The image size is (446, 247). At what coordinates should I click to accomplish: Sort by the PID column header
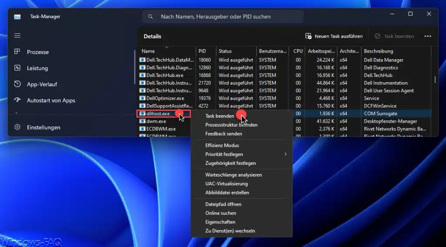tap(206, 51)
